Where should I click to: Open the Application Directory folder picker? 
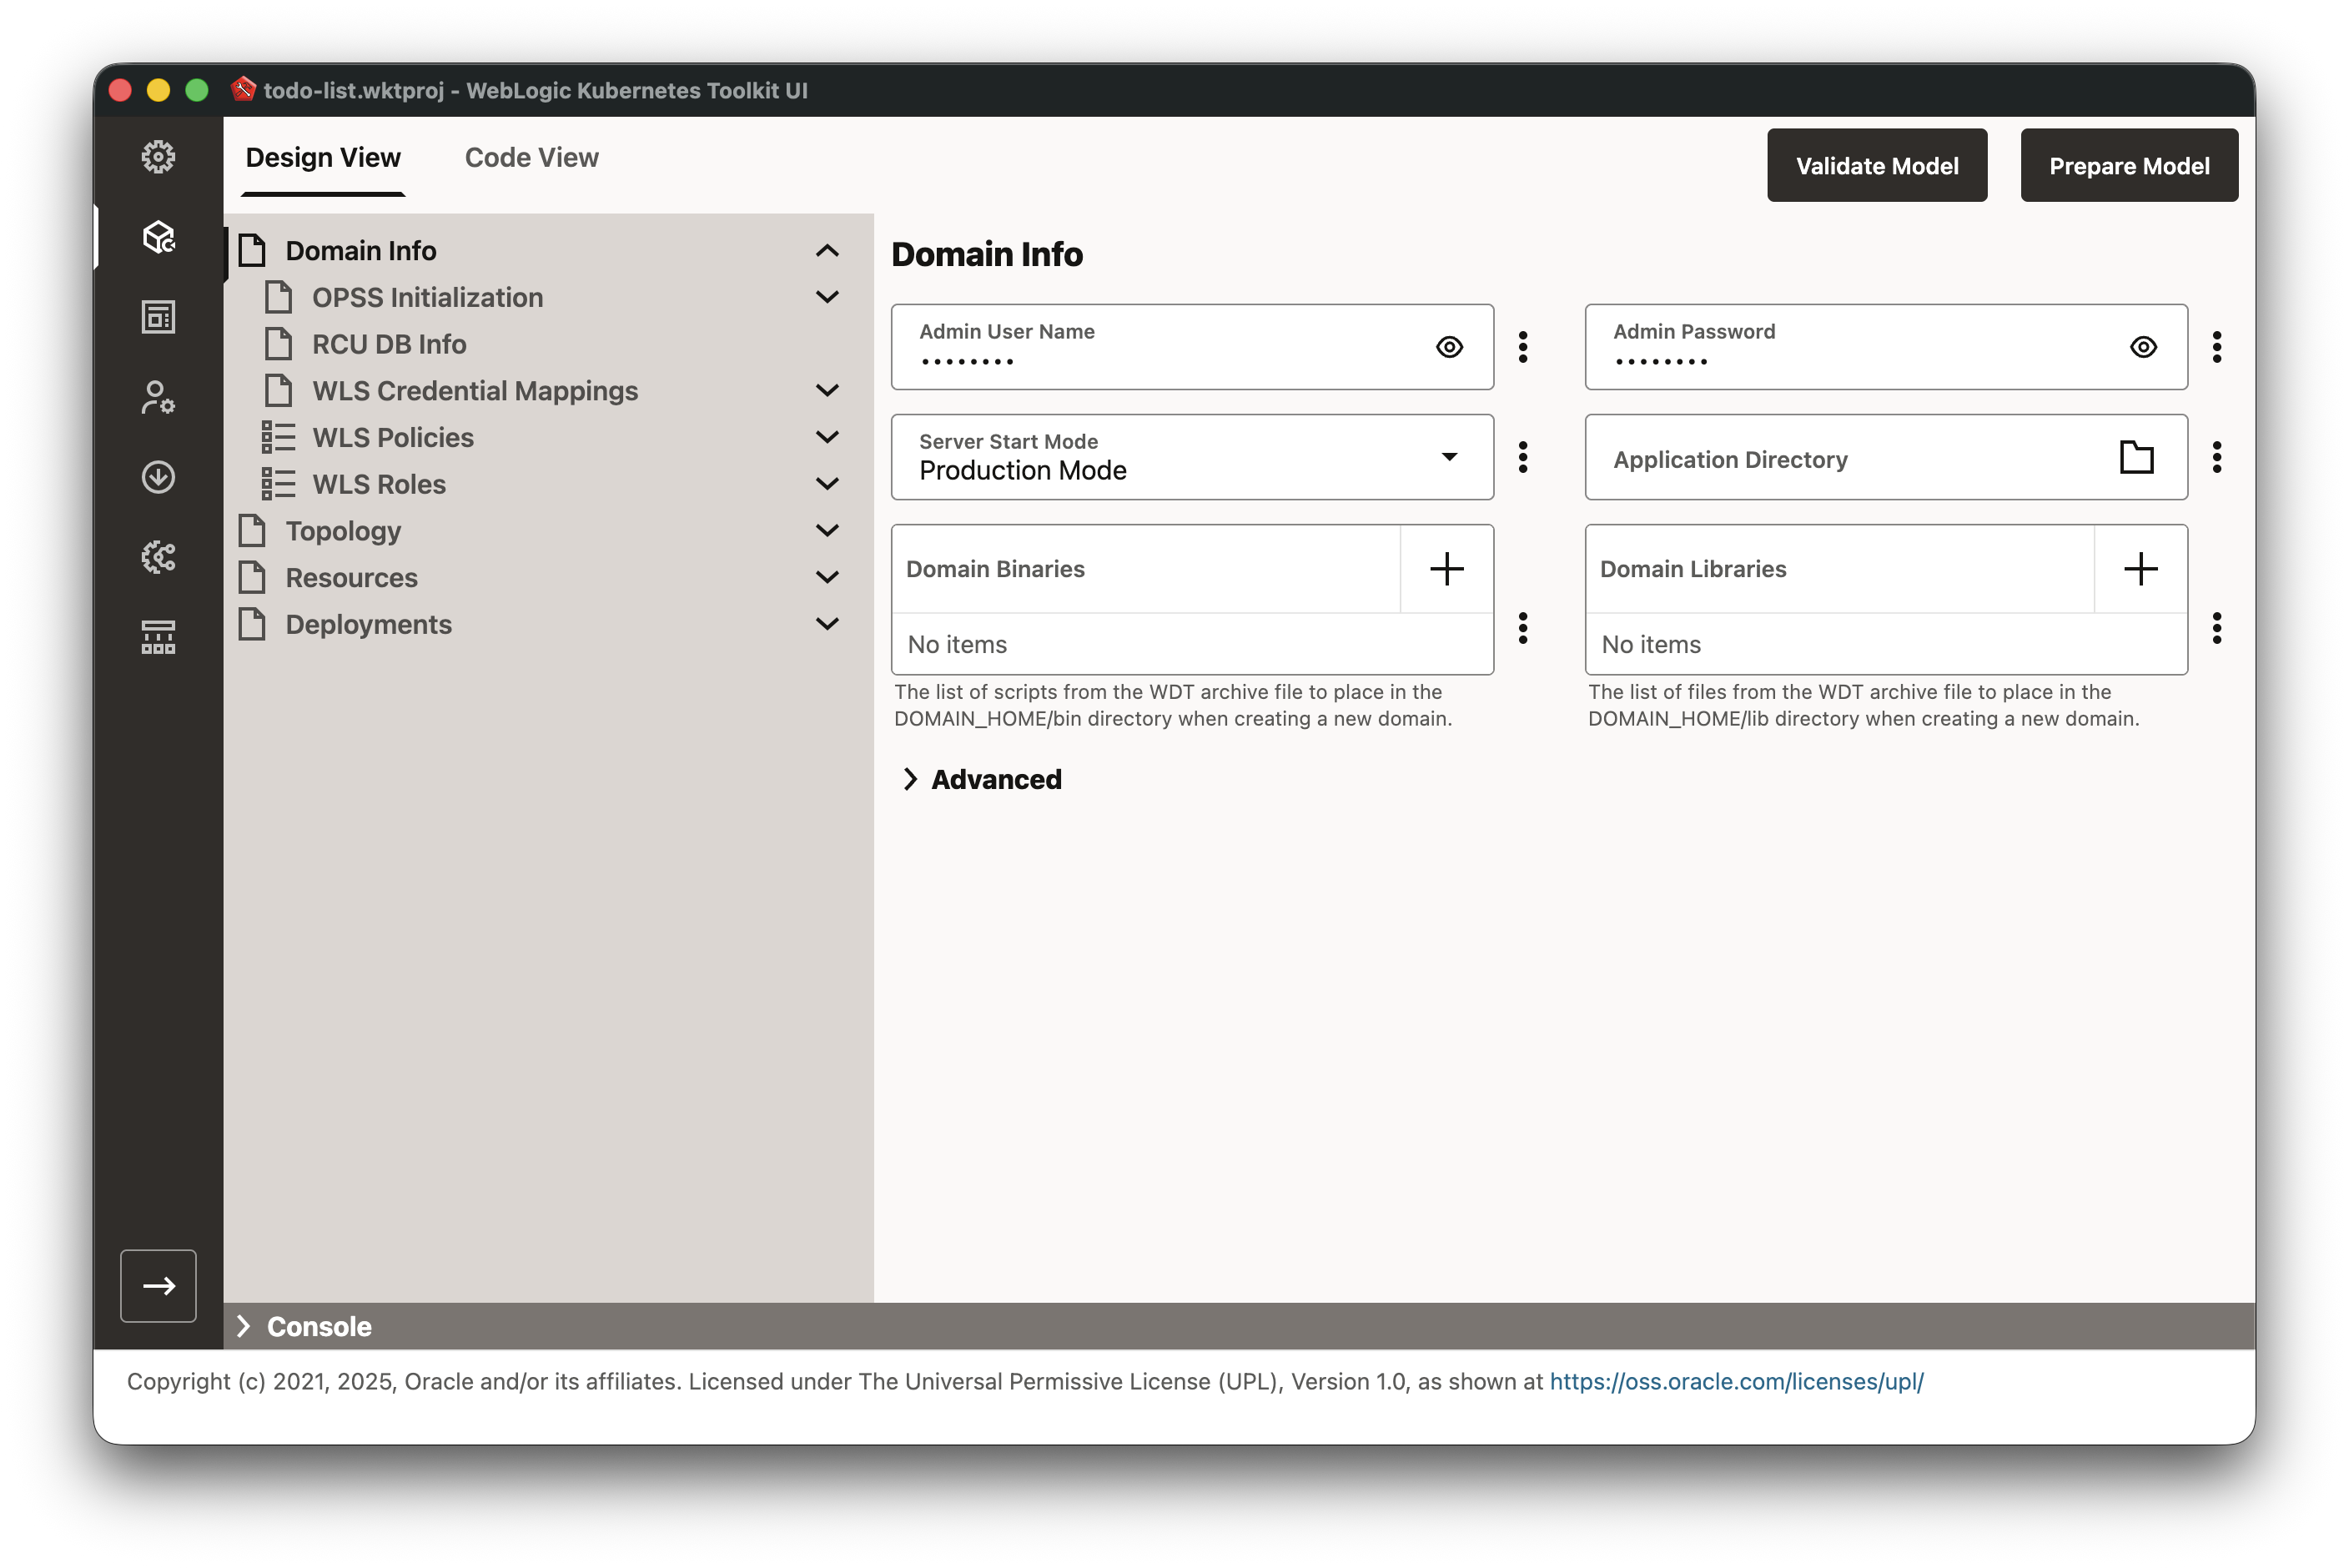click(2136, 457)
